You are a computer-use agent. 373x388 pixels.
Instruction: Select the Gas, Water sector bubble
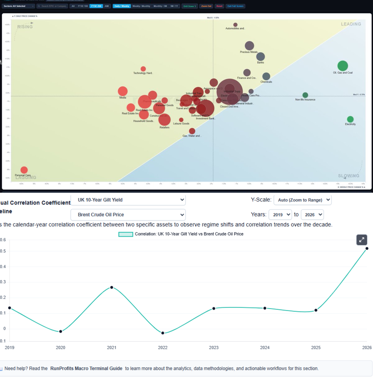[192, 131]
